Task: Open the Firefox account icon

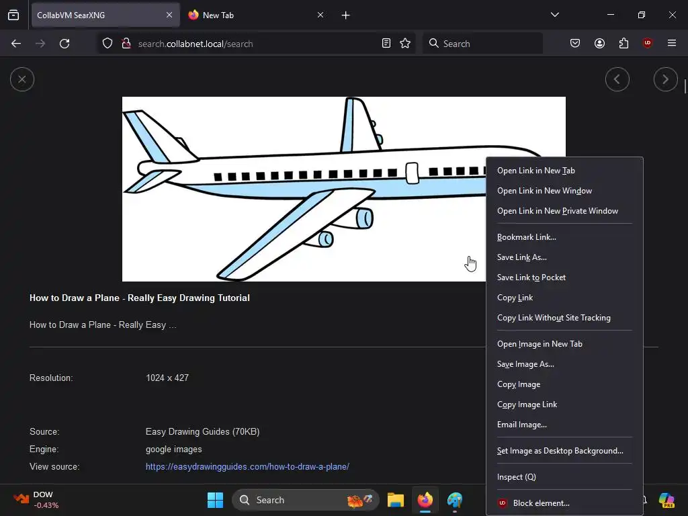Action: pyautogui.click(x=599, y=44)
